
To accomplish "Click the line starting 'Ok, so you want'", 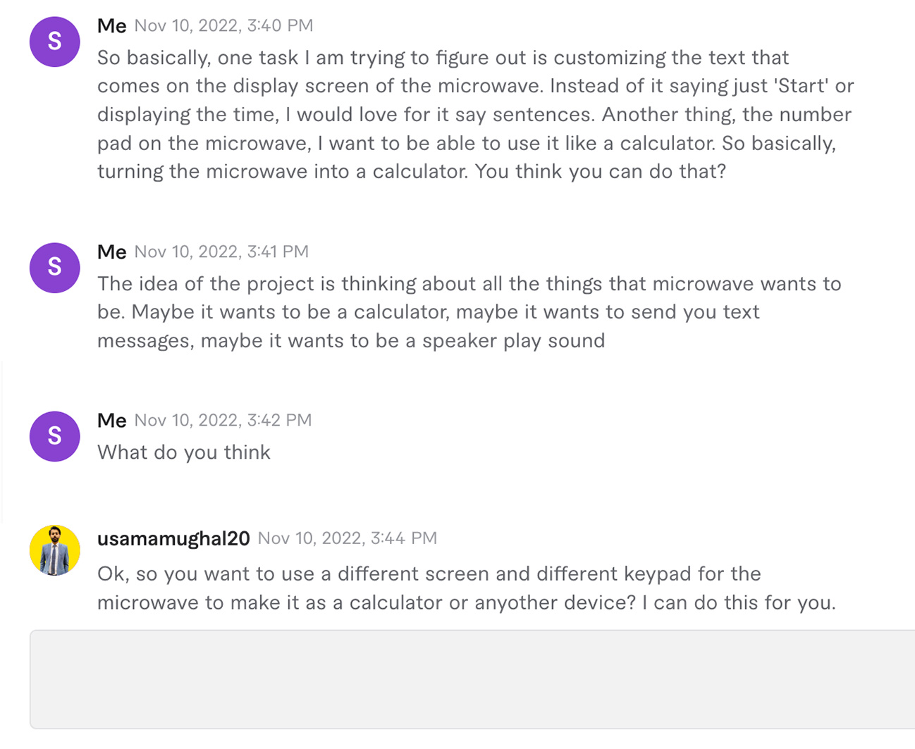I will pos(429,574).
